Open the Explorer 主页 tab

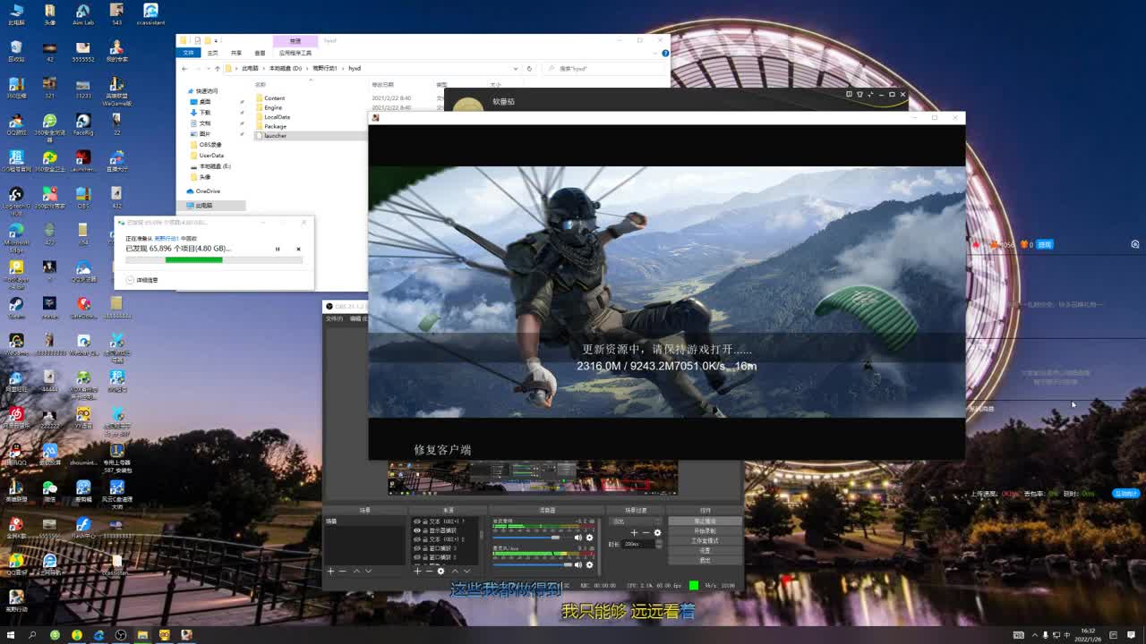pos(212,53)
